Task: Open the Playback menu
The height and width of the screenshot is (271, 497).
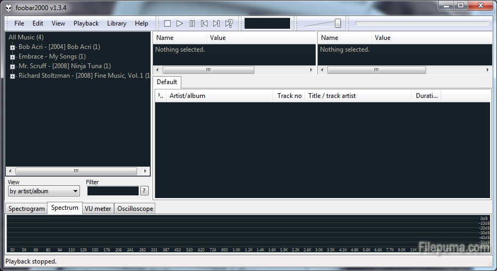Action: pos(86,23)
